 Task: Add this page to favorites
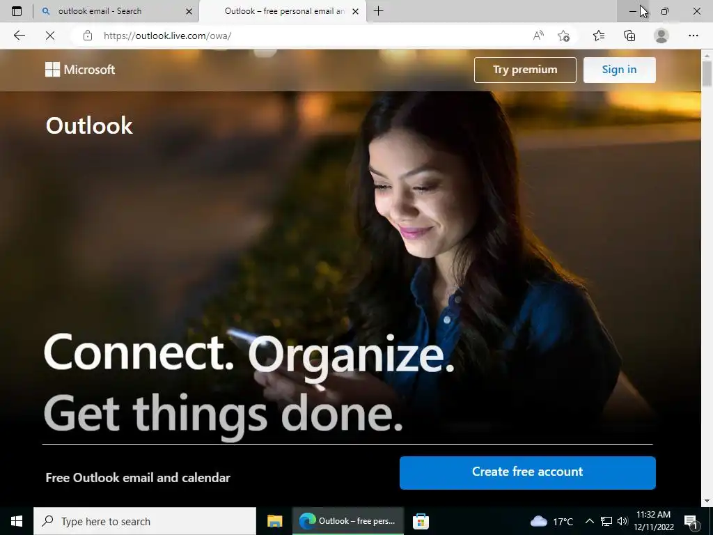pyautogui.click(x=563, y=36)
